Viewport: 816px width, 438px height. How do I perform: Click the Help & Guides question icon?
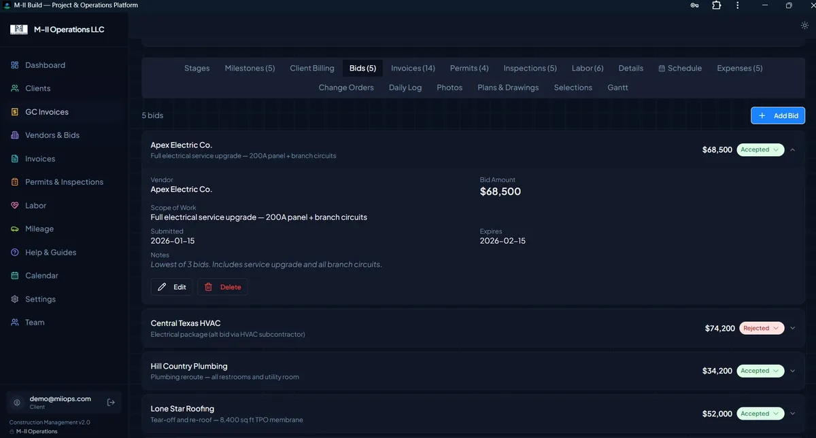15,253
